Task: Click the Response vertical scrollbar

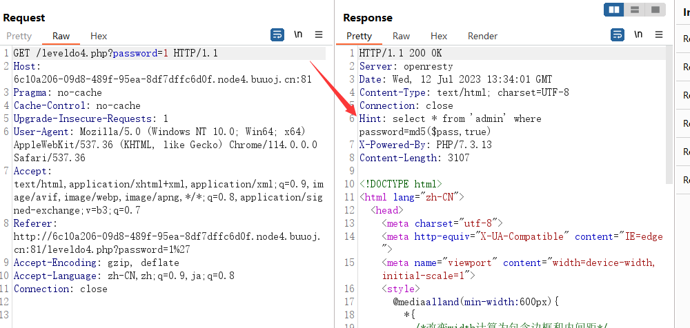Action: 669,114
